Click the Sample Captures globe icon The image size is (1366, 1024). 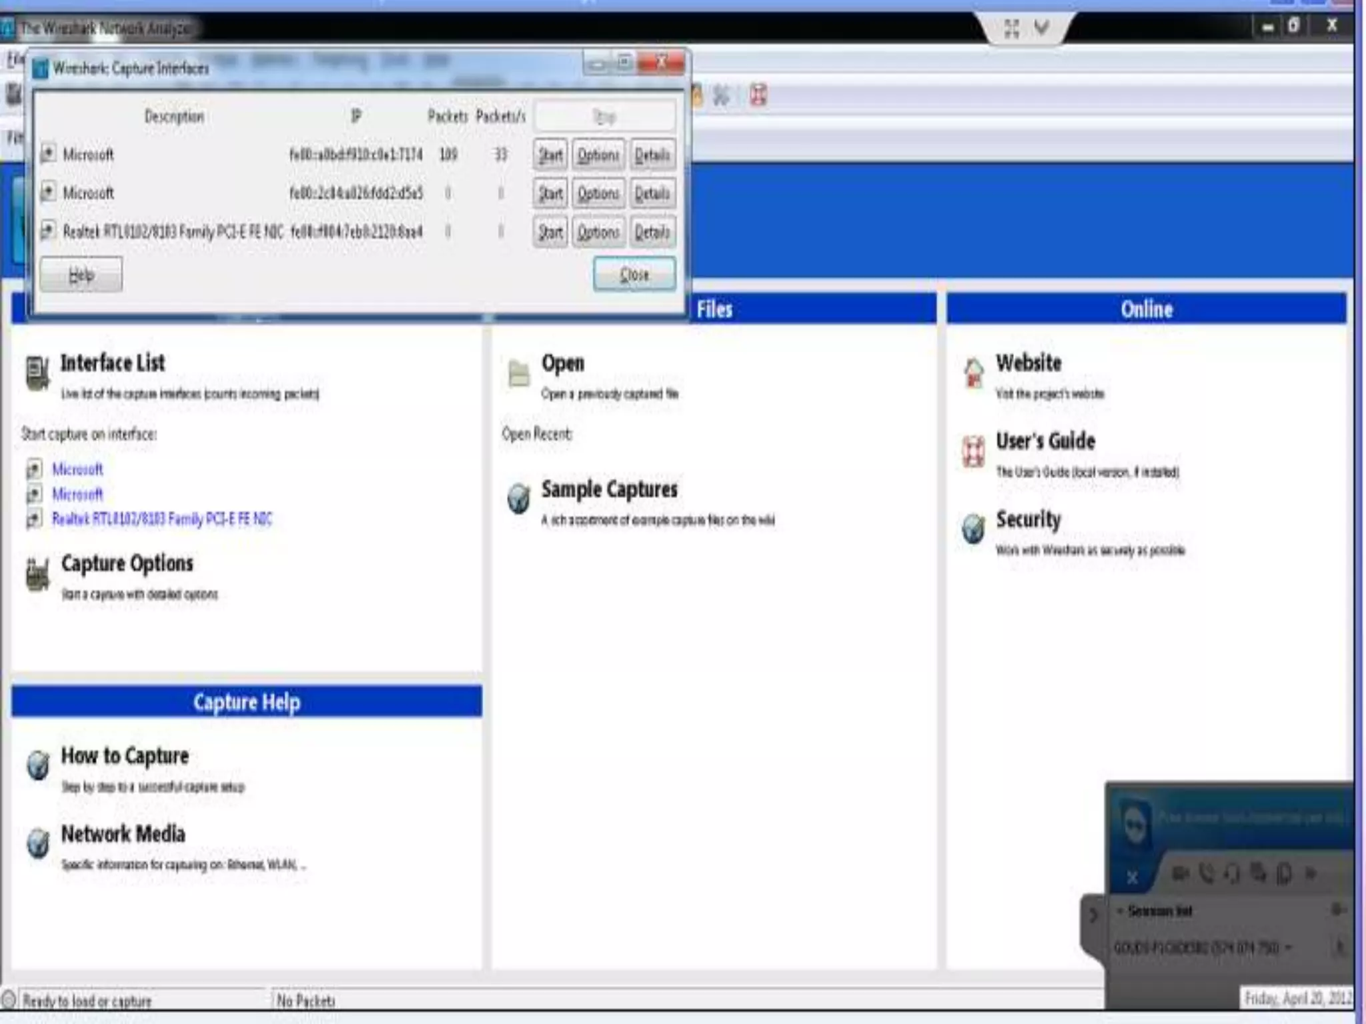(518, 498)
